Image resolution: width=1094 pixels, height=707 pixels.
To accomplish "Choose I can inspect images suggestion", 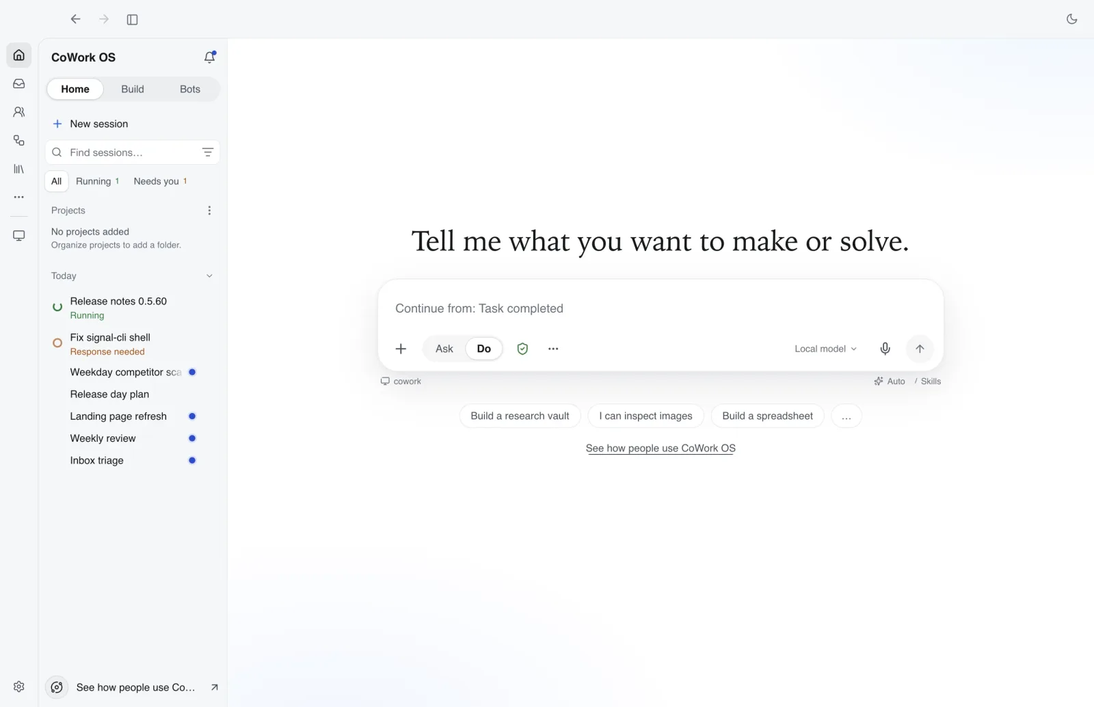I will (645, 416).
